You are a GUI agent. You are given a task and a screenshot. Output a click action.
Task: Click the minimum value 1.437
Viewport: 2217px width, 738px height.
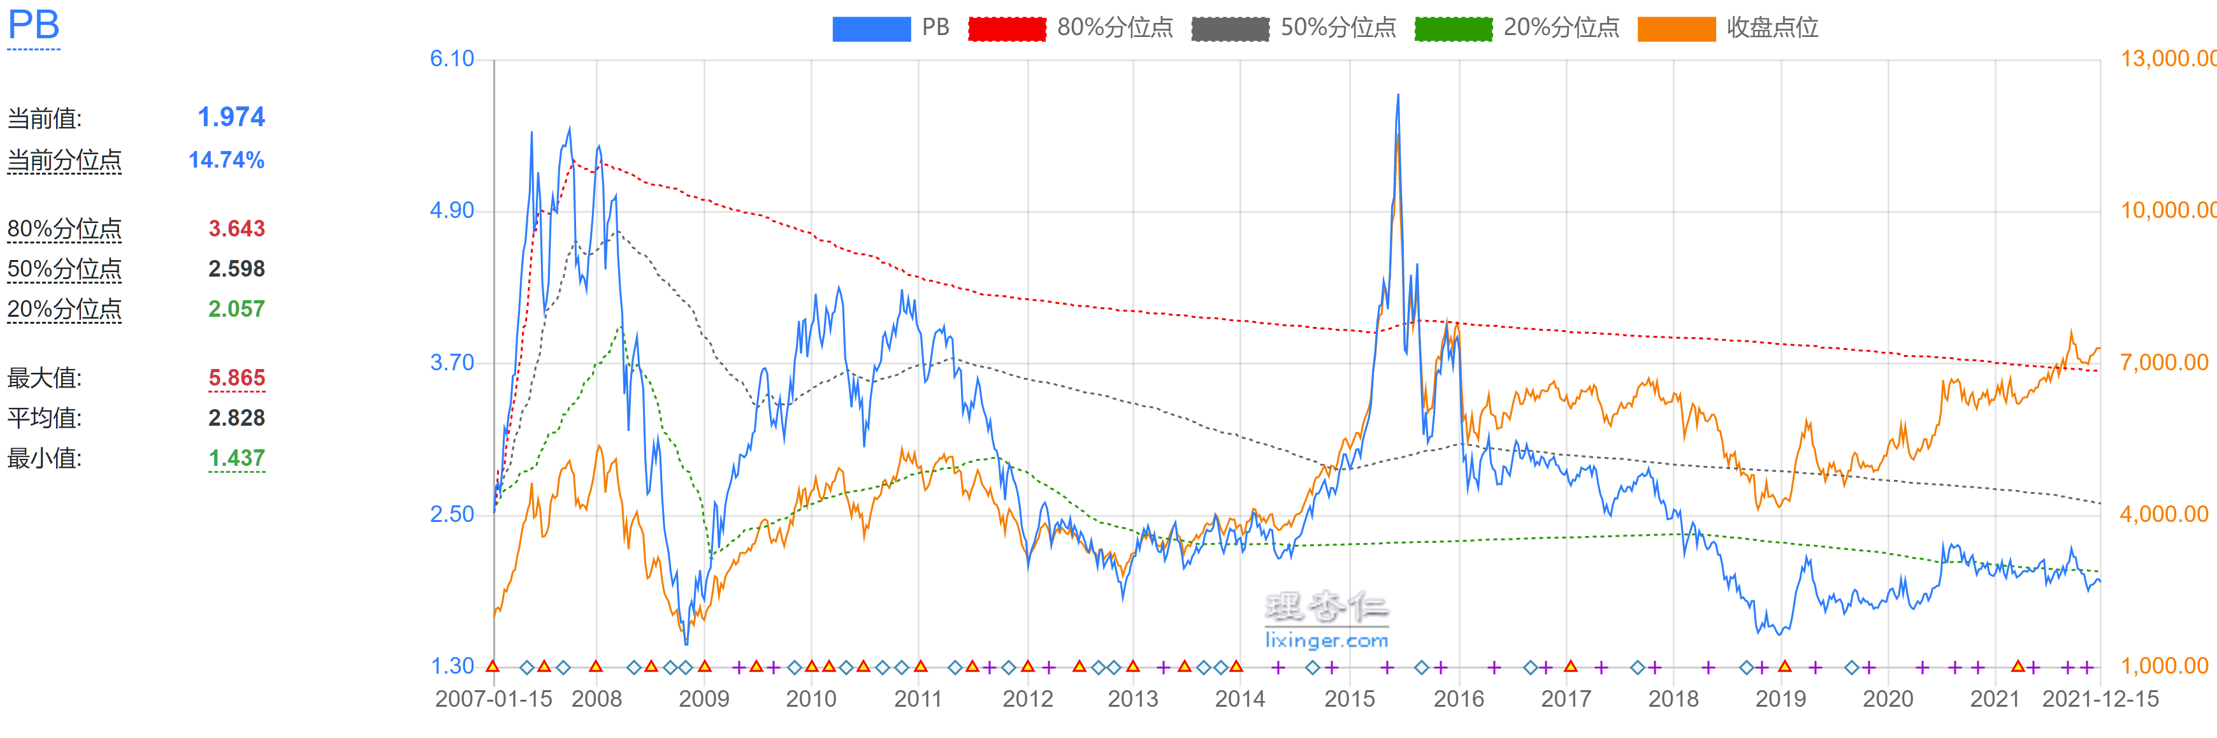coord(236,458)
